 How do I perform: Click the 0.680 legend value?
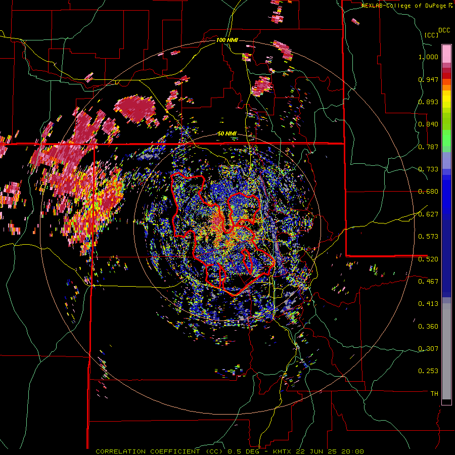click(428, 192)
